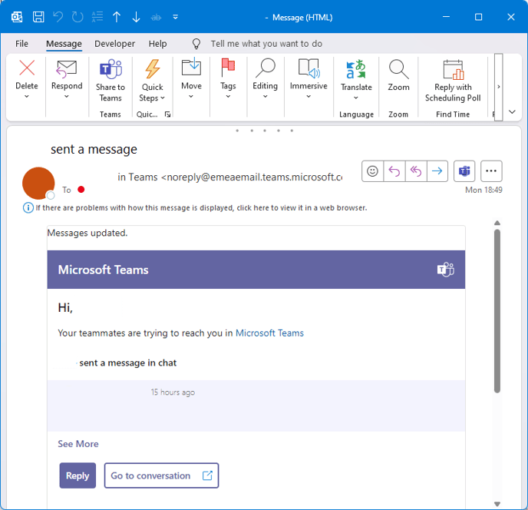Go to next item with down arrow
This screenshot has height=510, width=528.
point(136,17)
